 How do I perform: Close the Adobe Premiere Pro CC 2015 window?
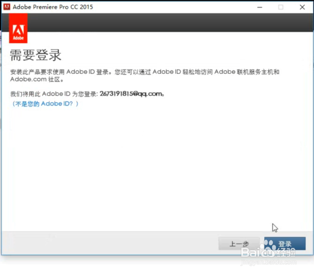302,7
